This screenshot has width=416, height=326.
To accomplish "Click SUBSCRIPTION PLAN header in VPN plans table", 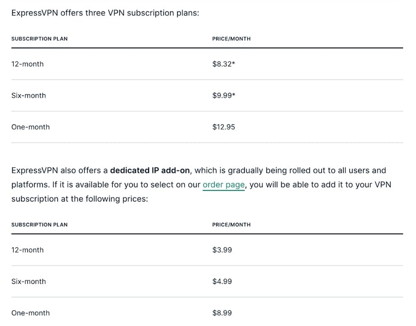I will tap(39, 39).
